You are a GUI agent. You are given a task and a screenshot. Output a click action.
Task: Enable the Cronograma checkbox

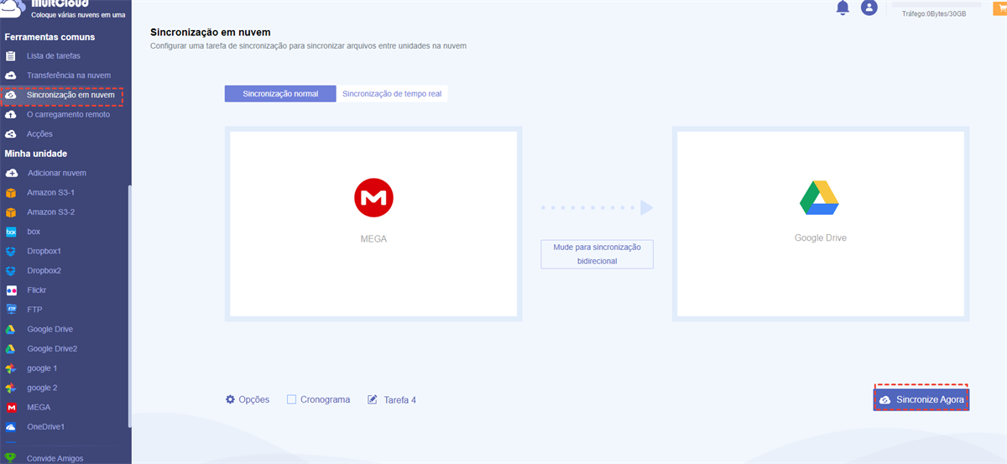292,399
